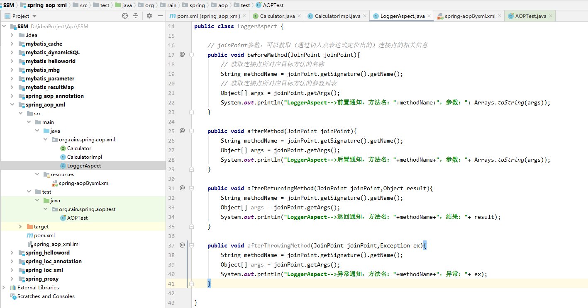Click the rain breadcrumb
Screen dimensions: 588x308
(x=171, y=5)
